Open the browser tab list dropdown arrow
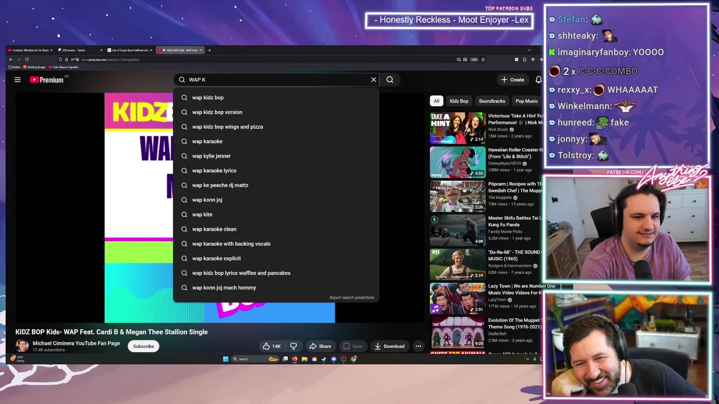This screenshot has width=719, height=404. point(529,50)
